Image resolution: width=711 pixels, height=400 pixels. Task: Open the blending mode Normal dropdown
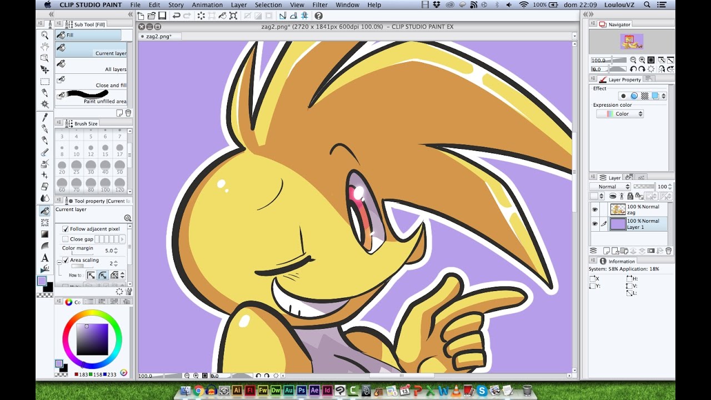(x=610, y=187)
